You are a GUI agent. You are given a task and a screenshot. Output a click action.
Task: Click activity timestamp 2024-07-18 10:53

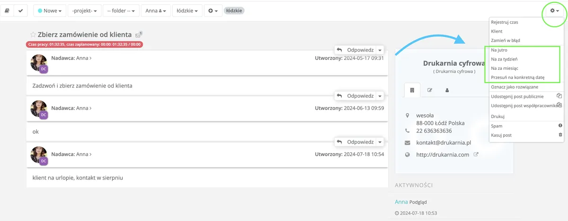click(x=418, y=213)
